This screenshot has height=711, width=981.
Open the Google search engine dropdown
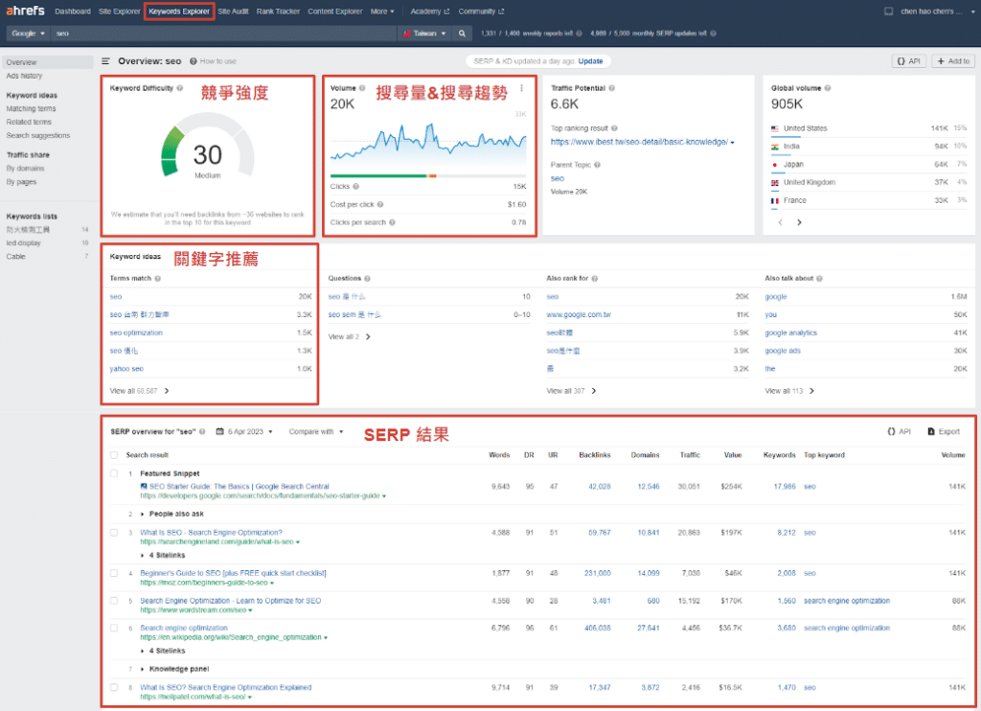[28, 34]
